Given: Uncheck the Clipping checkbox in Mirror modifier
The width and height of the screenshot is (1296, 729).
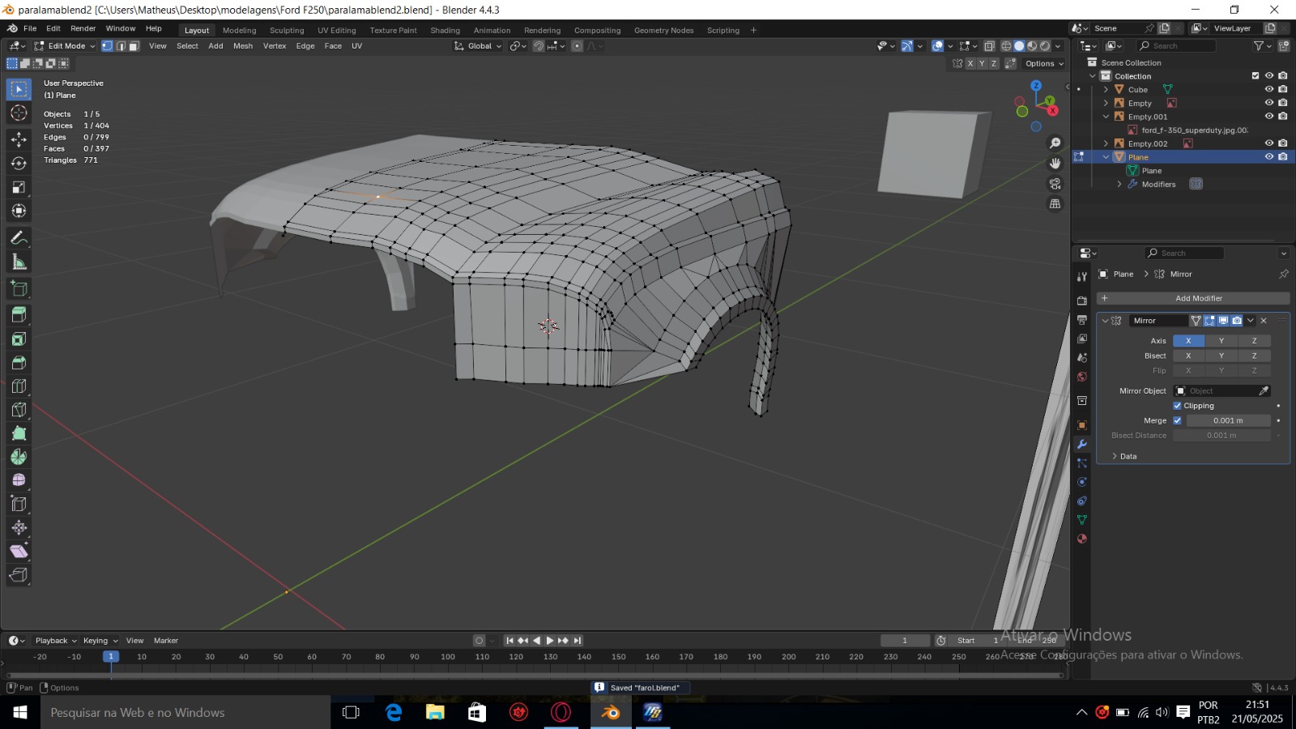Looking at the screenshot, I should point(1177,406).
